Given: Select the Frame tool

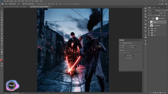Looking at the screenshot, I should click(2, 20).
